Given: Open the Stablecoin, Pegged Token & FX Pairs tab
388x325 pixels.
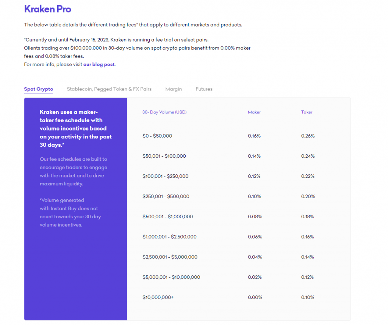Looking at the screenshot, I should 109,89.
